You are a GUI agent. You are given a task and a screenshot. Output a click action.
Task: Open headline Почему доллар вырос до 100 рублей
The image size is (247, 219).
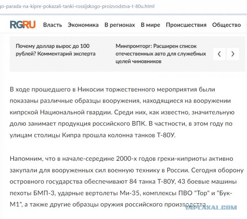tap(56, 50)
